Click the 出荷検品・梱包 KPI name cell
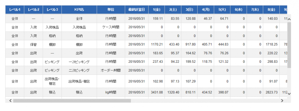Screen dimensions: 299x111 point(79,81)
